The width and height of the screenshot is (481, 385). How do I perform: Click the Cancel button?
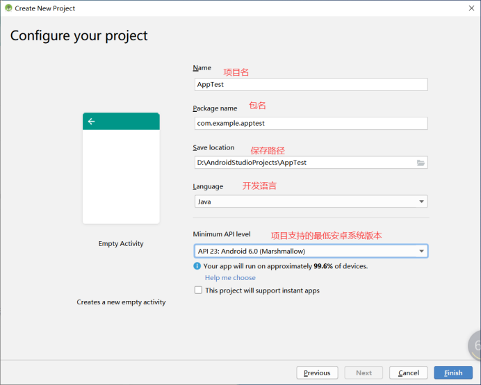[x=408, y=372]
